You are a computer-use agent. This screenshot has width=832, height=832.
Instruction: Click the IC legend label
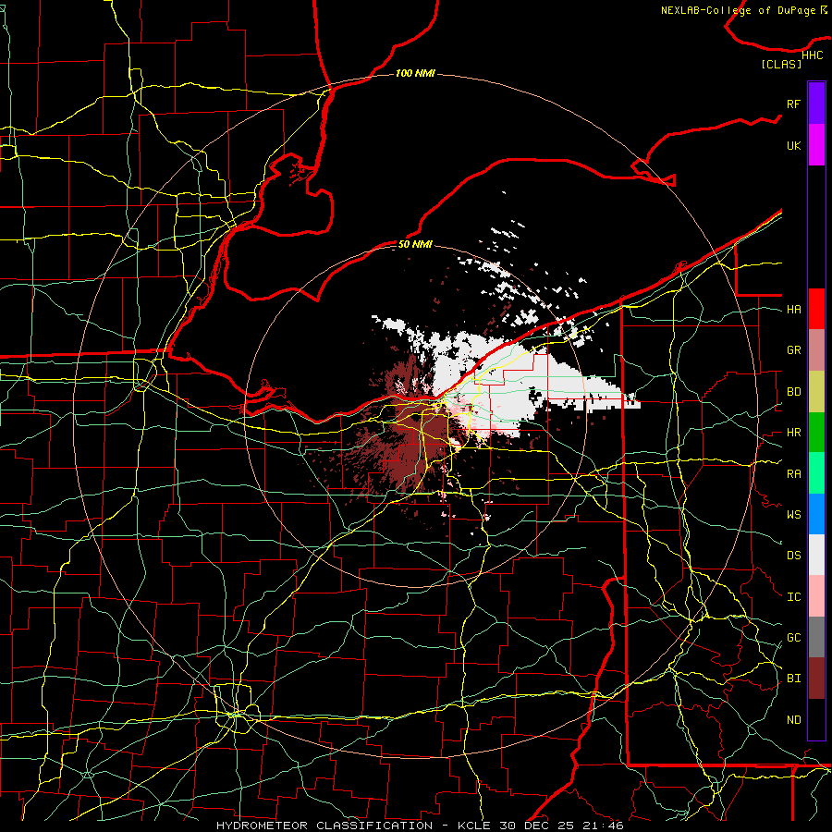pos(793,596)
